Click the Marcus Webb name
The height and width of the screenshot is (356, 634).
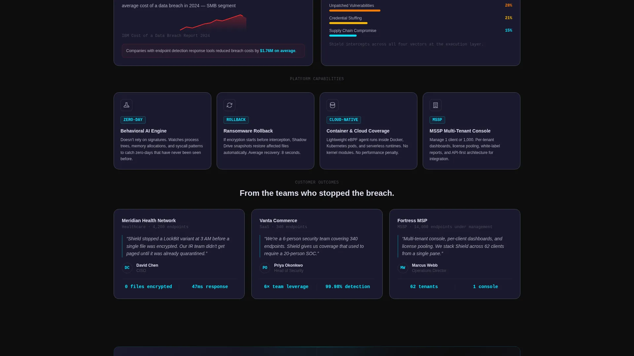(x=425, y=265)
